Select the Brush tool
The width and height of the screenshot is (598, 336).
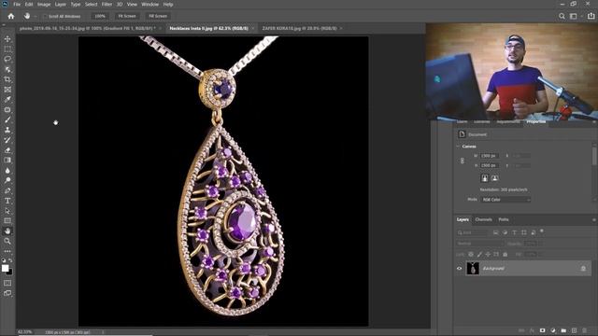click(7, 119)
